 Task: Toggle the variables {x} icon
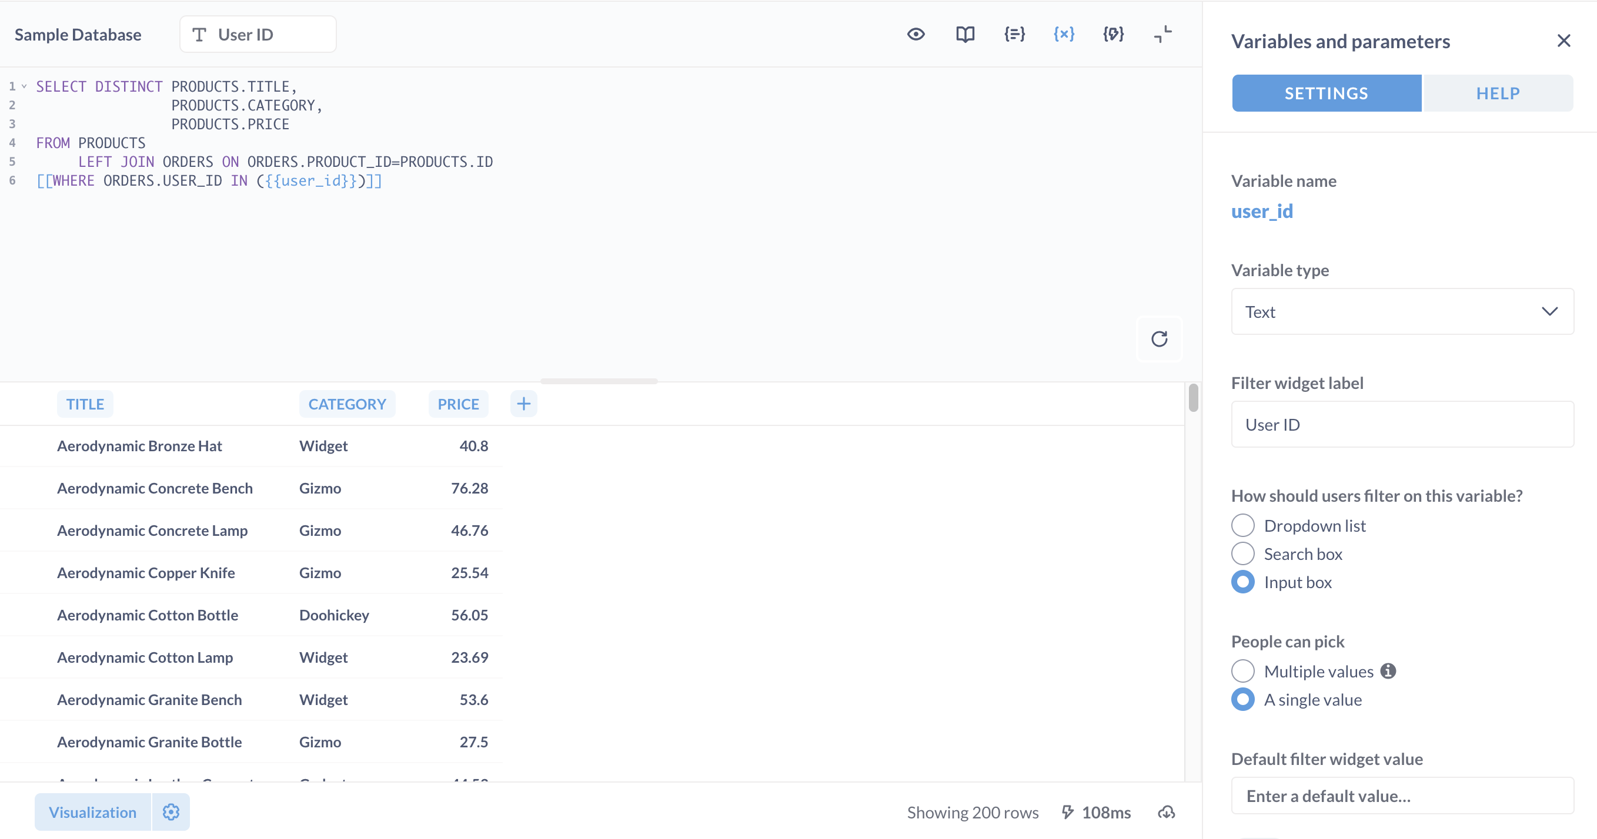click(1064, 34)
